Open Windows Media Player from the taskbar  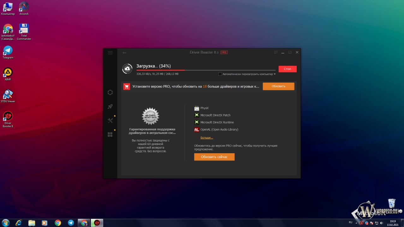[x=45, y=223]
